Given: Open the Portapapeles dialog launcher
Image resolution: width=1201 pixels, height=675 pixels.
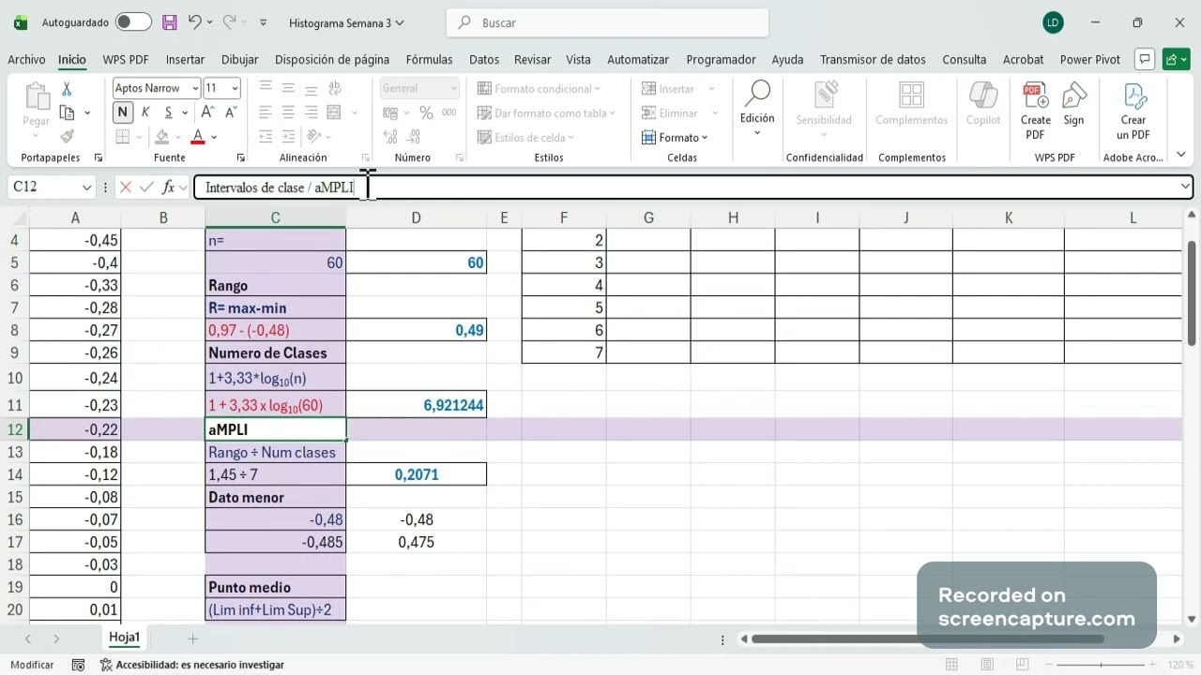Looking at the screenshot, I should click(99, 158).
